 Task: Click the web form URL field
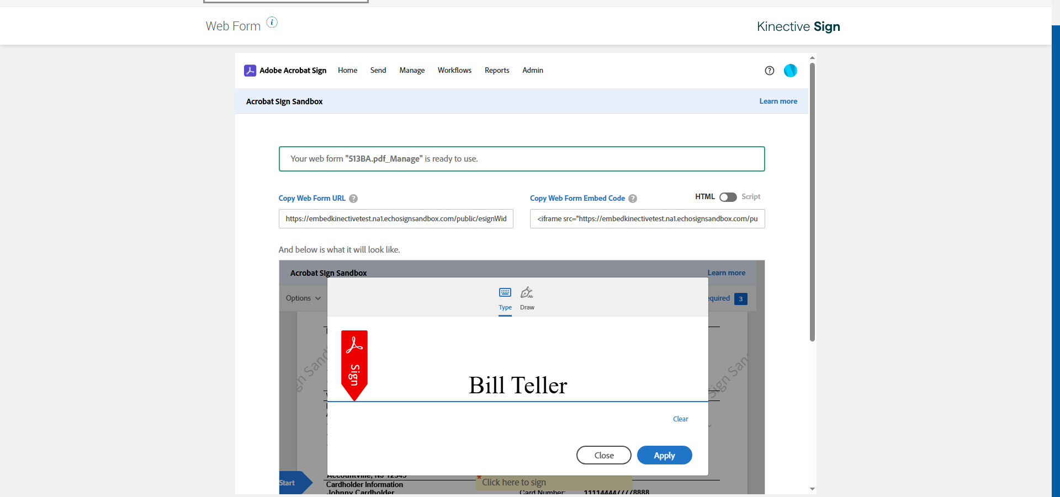[396, 219]
